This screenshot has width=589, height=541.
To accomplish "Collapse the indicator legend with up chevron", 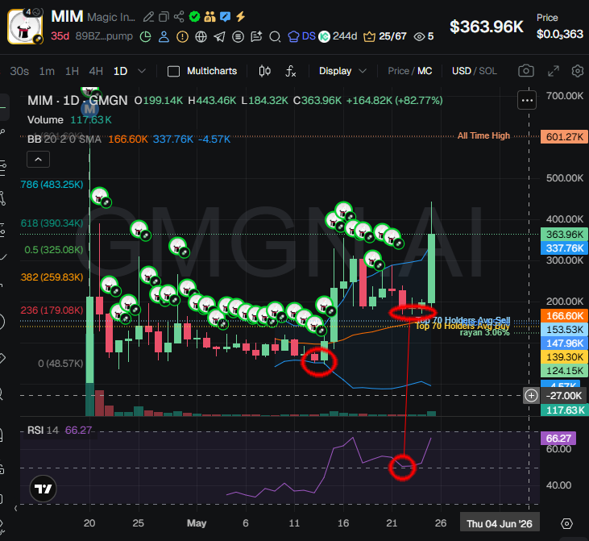I will point(39,160).
